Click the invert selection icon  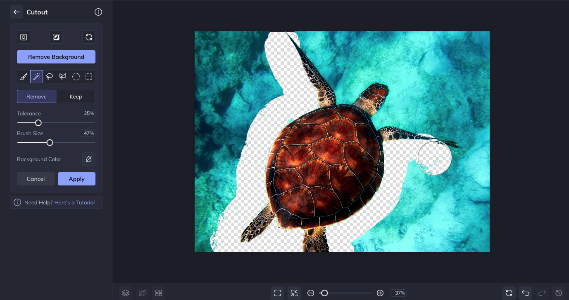click(56, 37)
